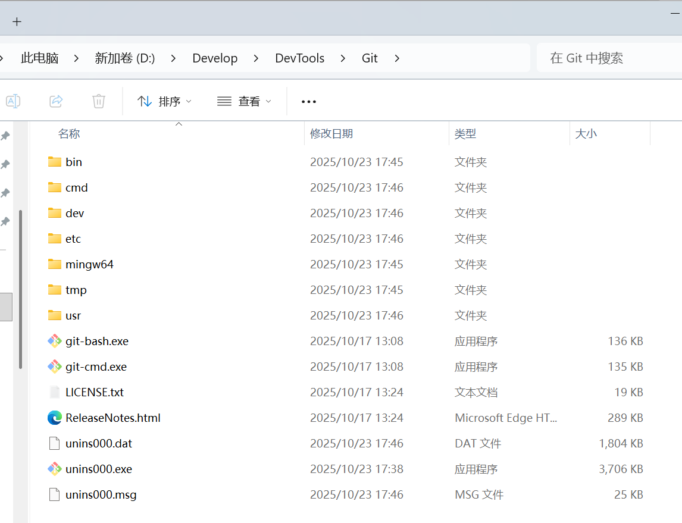Click the file name git-cmd.exe
The image size is (682, 523).
[x=96, y=367]
